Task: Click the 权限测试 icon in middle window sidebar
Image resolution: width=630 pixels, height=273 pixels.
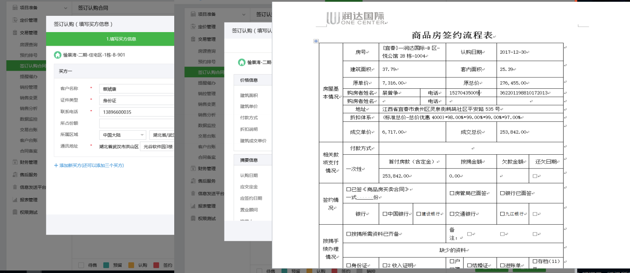Action: tap(193, 218)
